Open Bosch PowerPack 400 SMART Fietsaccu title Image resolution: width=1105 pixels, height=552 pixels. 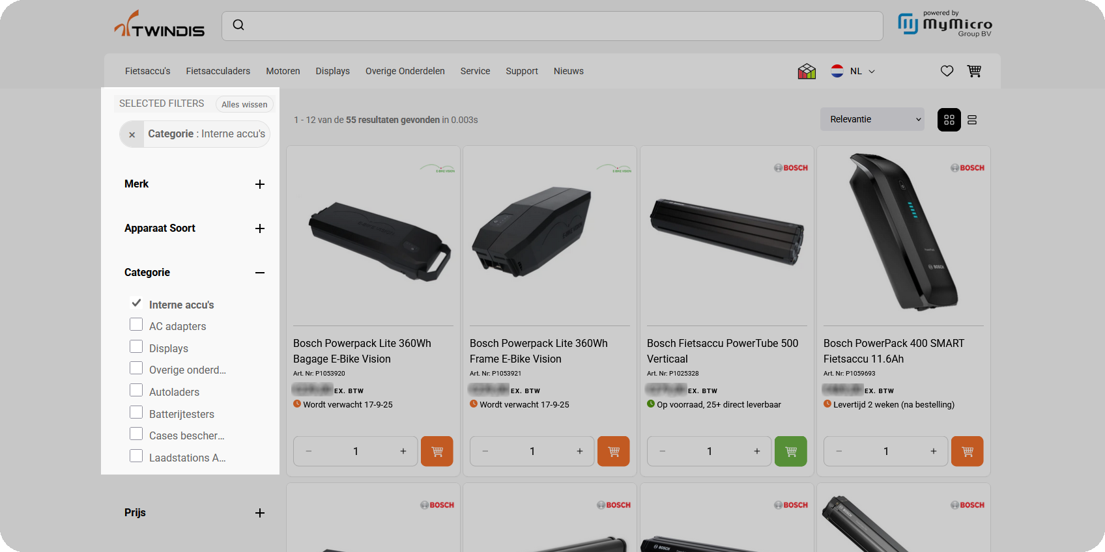coord(894,351)
